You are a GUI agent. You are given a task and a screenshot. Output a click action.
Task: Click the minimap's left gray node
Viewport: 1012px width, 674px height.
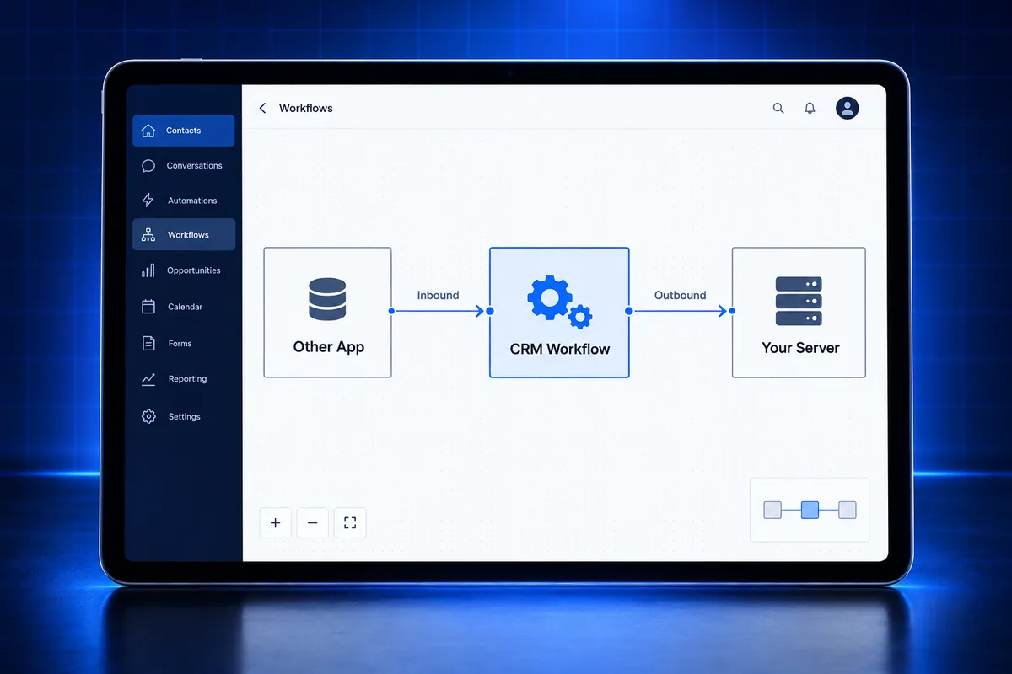[772, 510]
